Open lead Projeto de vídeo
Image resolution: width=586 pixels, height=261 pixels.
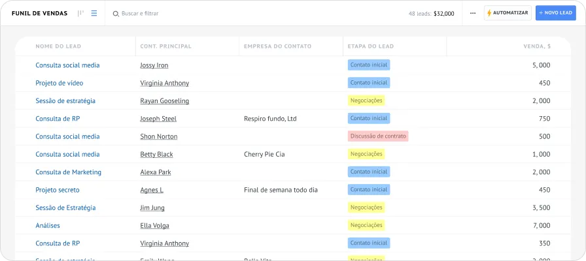coord(60,83)
